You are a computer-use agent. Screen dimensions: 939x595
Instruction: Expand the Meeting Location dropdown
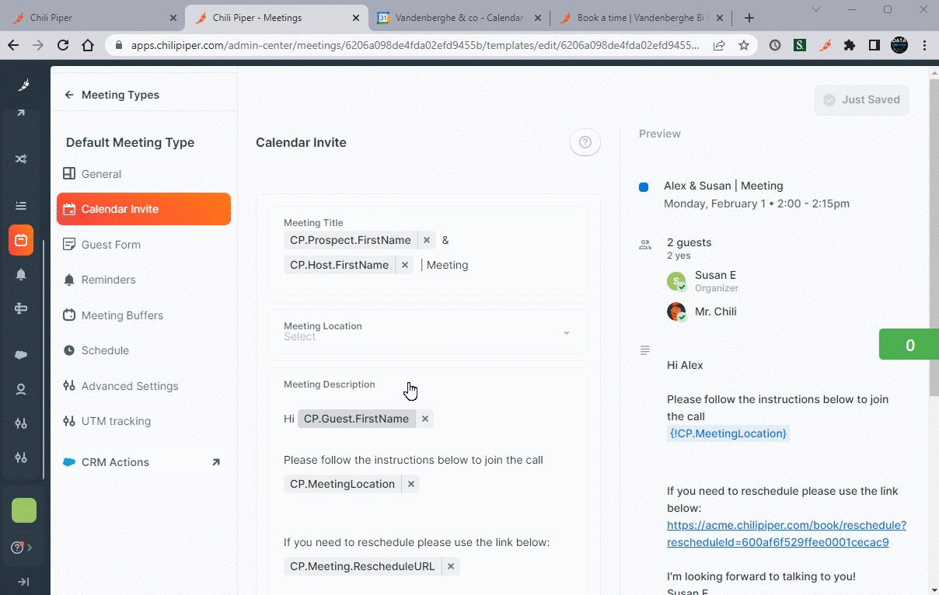tap(566, 332)
